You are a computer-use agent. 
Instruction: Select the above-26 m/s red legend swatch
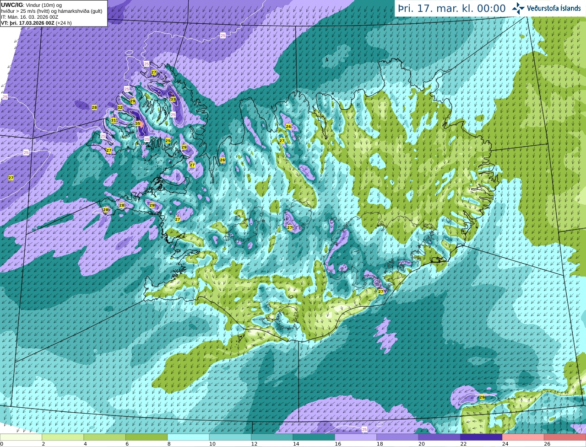point(565,437)
